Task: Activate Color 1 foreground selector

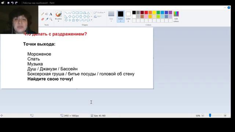Action: (x=120, y=16)
